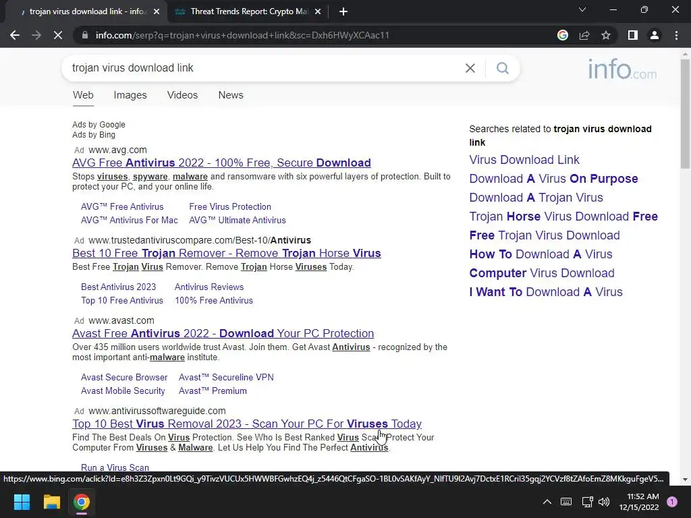Open related search Download A Virus On Purpose
This screenshot has height=518, width=691.
[x=553, y=179]
